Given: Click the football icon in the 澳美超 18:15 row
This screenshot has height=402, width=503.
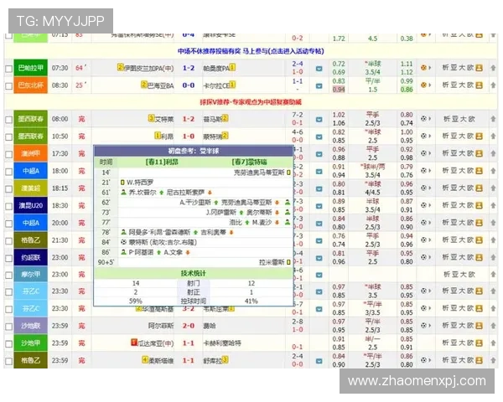Looking at the screenshot, I should (x=424, y=188).
